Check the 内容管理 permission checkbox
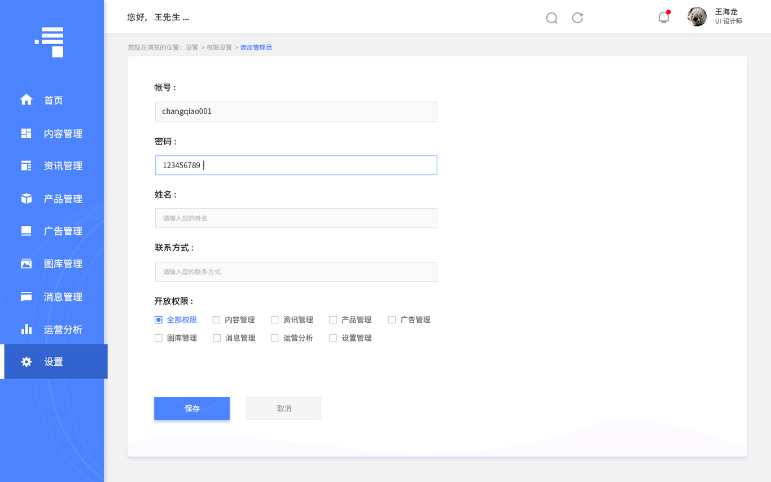Viewport: 771px width, 482px height. click(216, 319)
